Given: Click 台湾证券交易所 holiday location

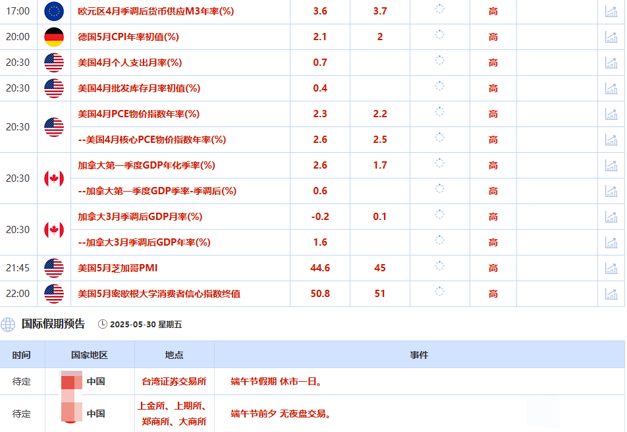Looking at the screenshot, I should 175,381.
